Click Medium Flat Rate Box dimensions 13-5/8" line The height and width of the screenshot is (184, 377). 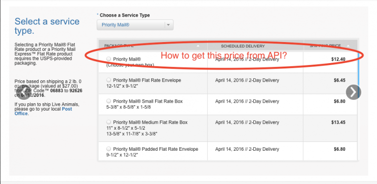132,134
